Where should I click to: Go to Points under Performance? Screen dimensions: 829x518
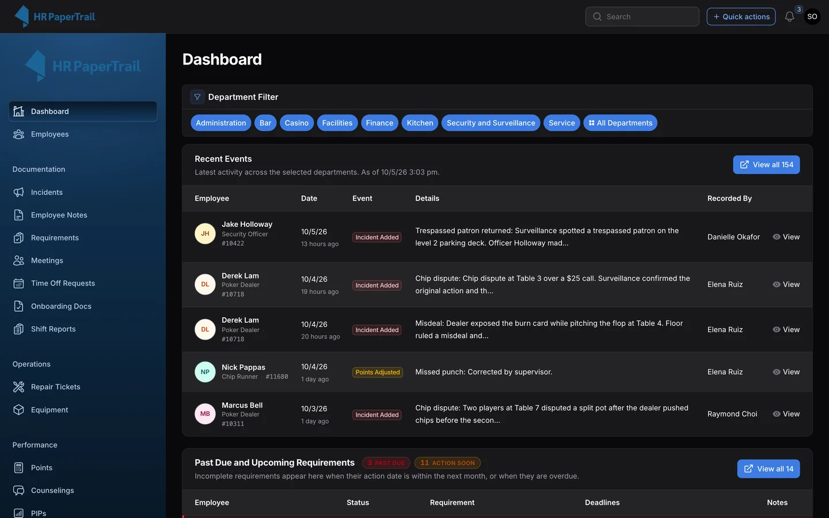click(x=83, y=467)
